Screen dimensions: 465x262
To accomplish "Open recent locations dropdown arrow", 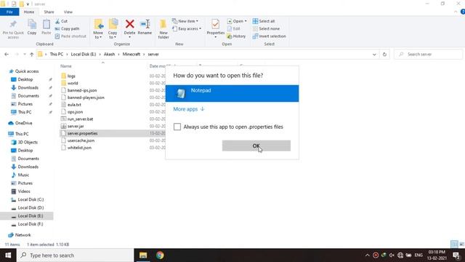I will 24,55.
